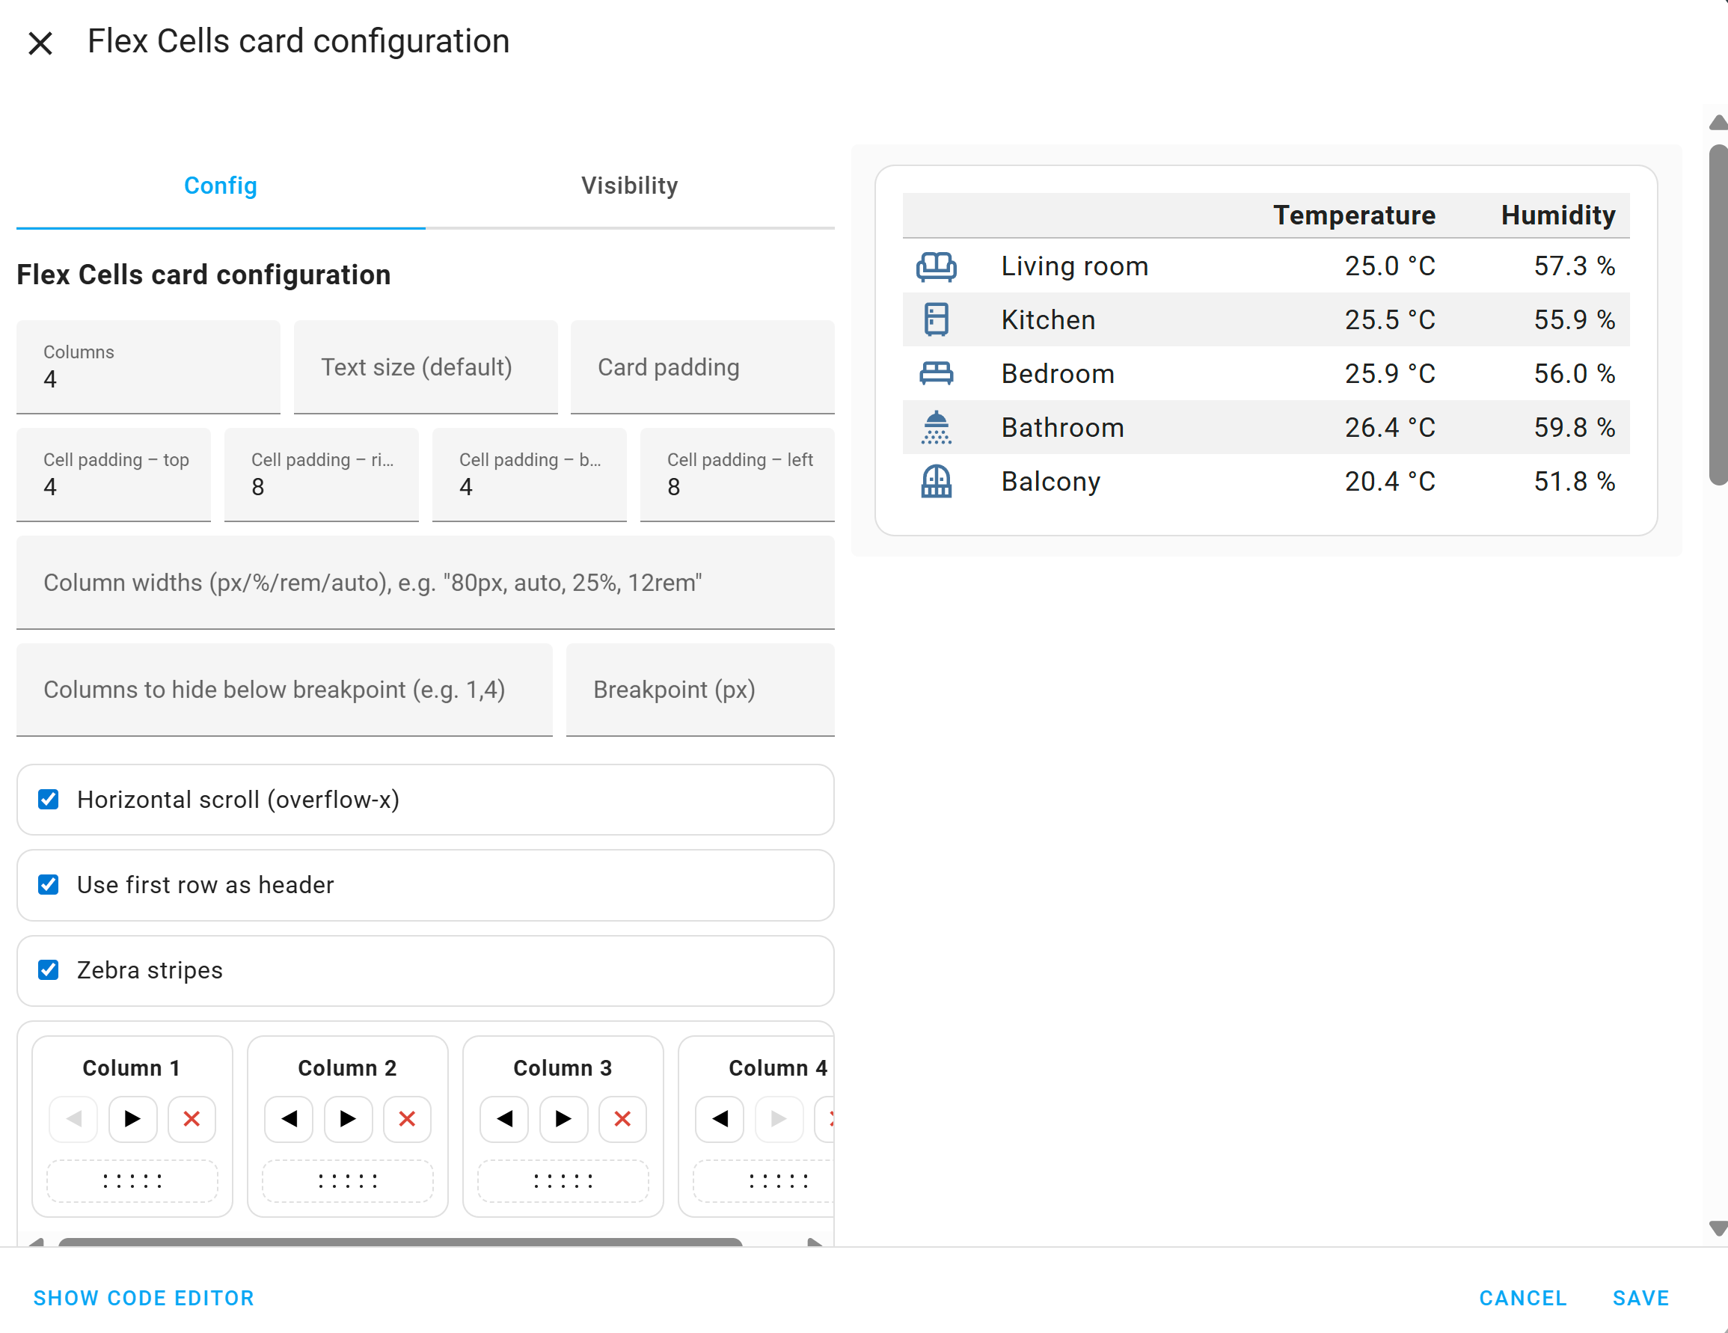Click Column 4 move-left arrow
Viewport: 1728px width, 1333px height.
[x=719, y=1118]
